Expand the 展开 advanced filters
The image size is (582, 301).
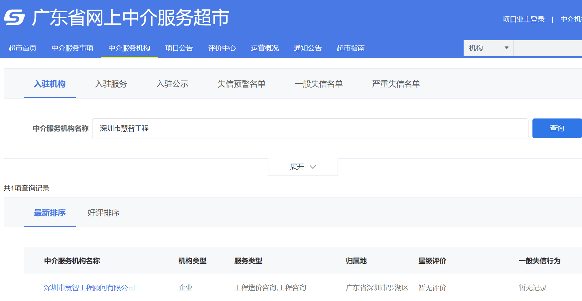click(303, 167)
